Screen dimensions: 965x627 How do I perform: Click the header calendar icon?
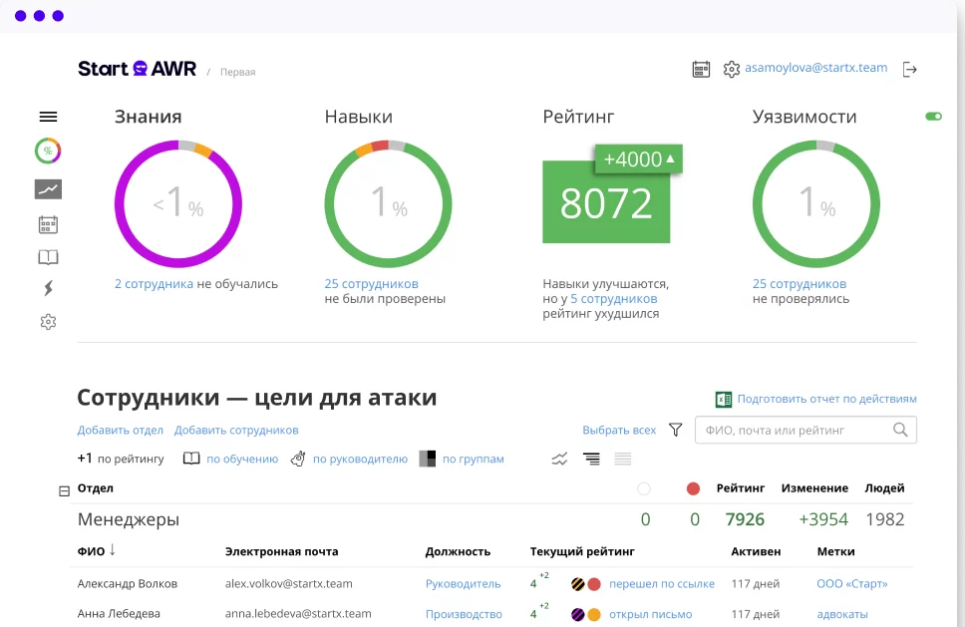tap(701, 69)
